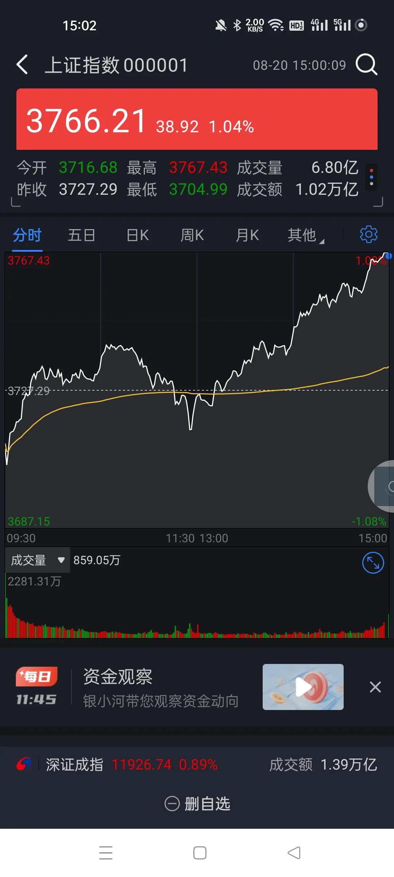Tap the back arrow icon
394x877 pixels.
[x=22, y=65]
